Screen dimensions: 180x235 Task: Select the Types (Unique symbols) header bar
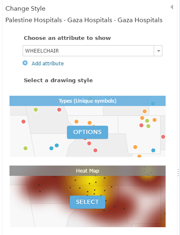click(x=88, y=101)
